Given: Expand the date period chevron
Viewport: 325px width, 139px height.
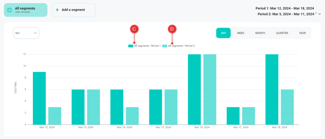Looking at the screenshot, I should coord(320,14).
